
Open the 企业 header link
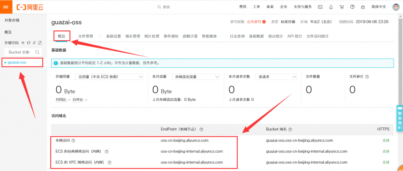pos(284,7)
